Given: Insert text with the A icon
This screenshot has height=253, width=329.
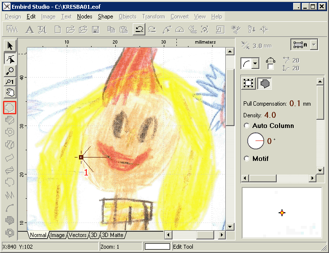Looking at the screenshot, I should tap(30, 30).
